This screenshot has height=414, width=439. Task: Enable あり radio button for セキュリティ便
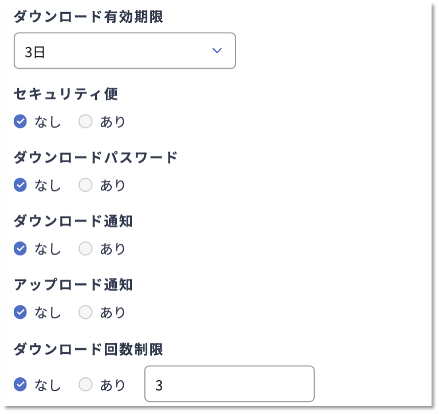tap(85, 122)
